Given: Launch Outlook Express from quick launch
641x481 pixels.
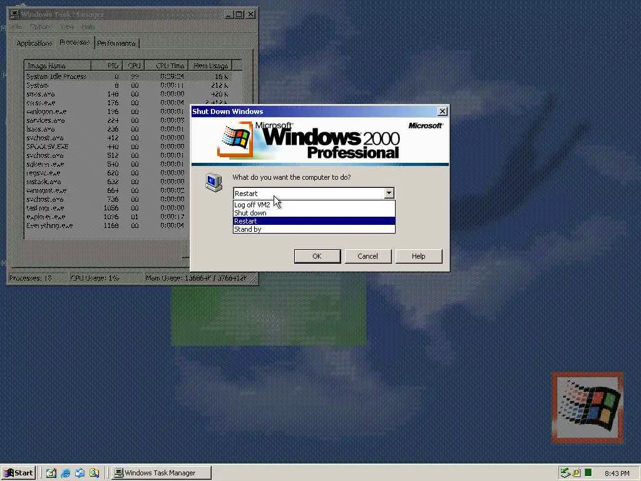Looking at the screenshot, I should [x=79, y=473].
